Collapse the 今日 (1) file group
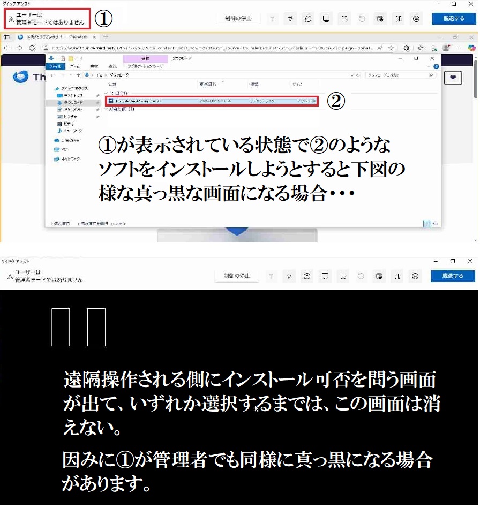This screenshot has height=516, width=480. coord(107,93)
